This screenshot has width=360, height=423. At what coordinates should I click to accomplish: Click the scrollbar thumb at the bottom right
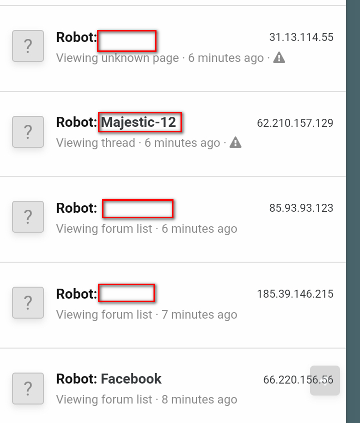click(x=325, y=381)
